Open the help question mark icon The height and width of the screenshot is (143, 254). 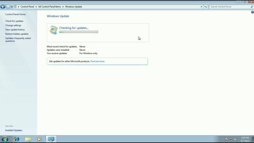[x=252, y=12]
